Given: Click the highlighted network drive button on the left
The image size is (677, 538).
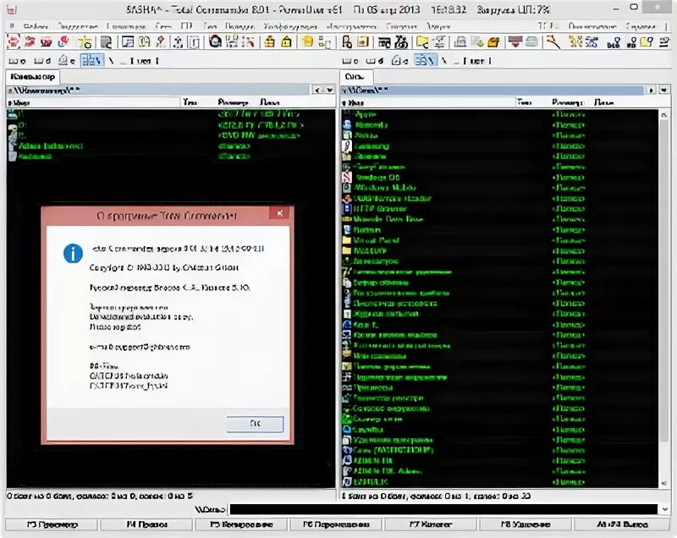Looking at the screenshot, I should point(92,61).
